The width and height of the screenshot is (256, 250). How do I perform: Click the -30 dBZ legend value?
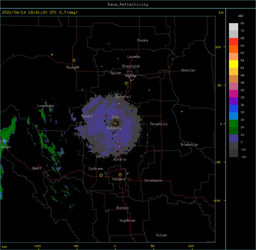(x=243, y=157)
